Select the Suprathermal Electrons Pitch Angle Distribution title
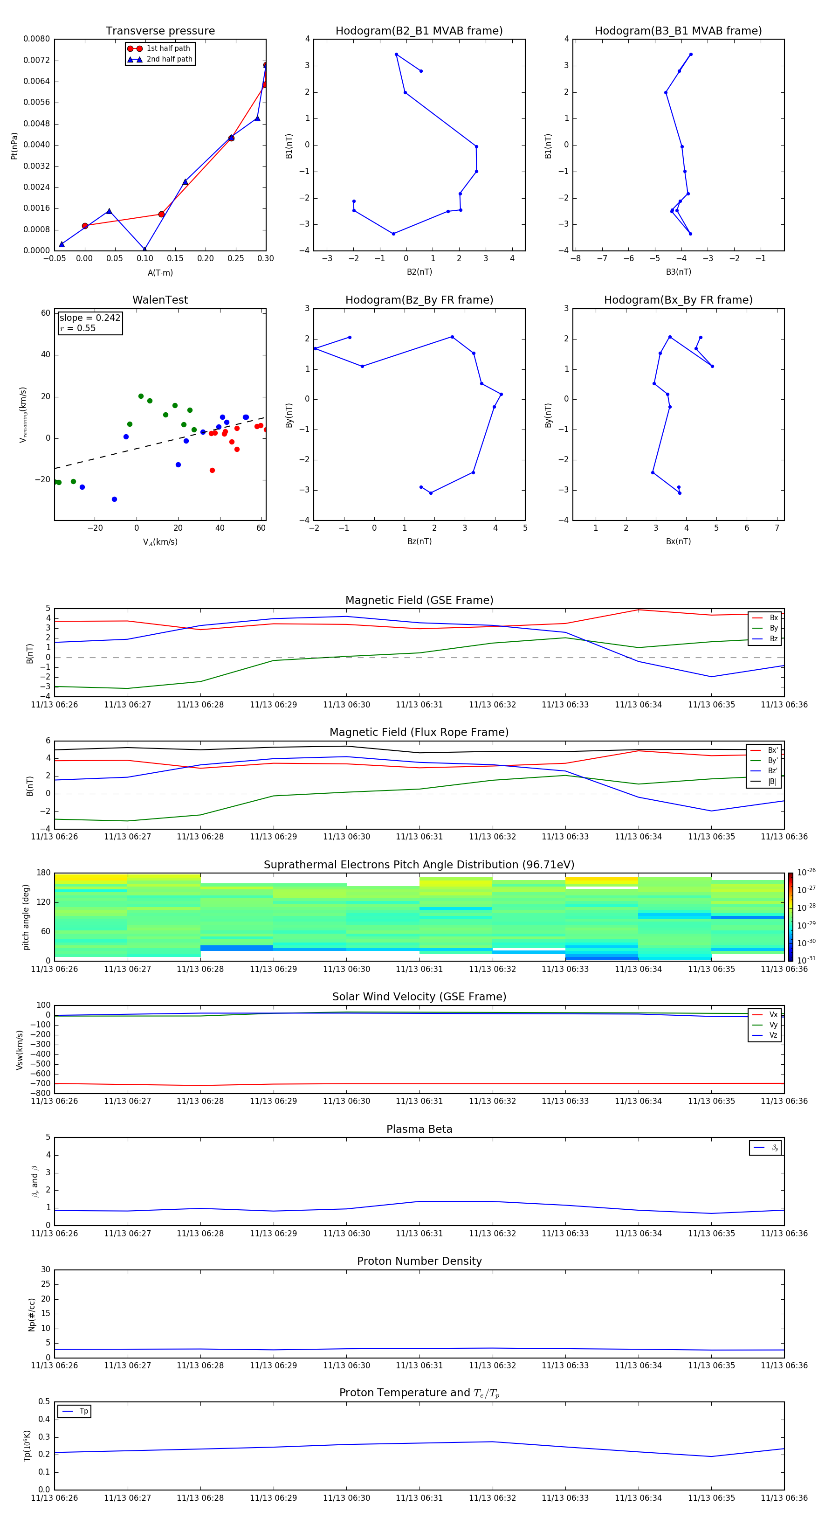Screen dimensions: 839x1539 419,865
